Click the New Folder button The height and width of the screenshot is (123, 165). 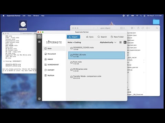coord(117,37)
